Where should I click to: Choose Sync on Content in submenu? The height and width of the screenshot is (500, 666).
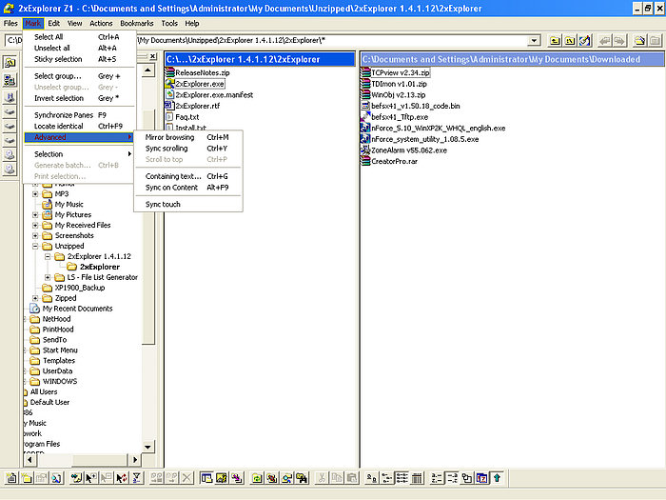(188, 188)
